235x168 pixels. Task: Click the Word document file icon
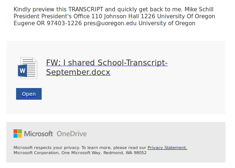(28, 68)
